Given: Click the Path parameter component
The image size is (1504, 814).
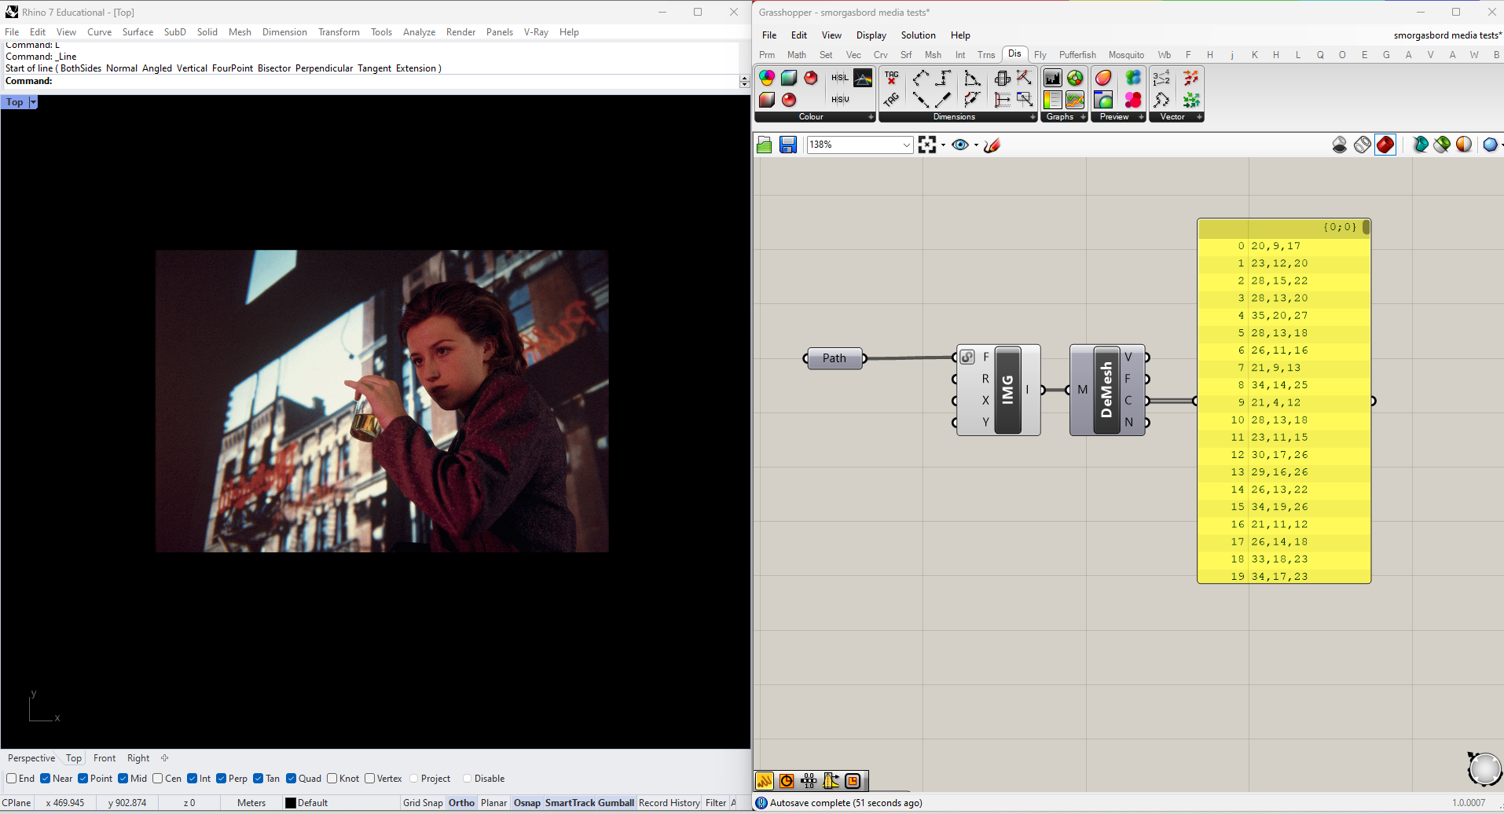Looking at the screenshot, I should (834, 358).
